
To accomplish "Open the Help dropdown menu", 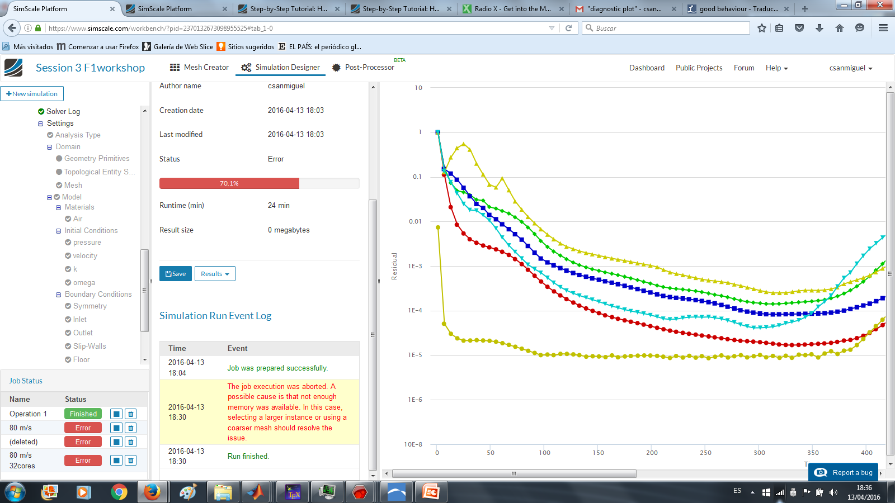I will (x=776, y=68).
